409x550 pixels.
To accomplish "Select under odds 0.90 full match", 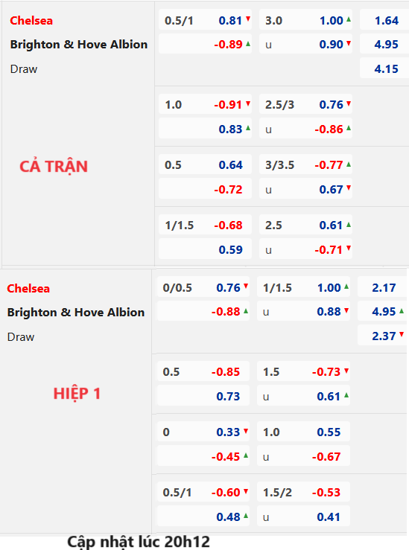I will (x=331, y=45).
